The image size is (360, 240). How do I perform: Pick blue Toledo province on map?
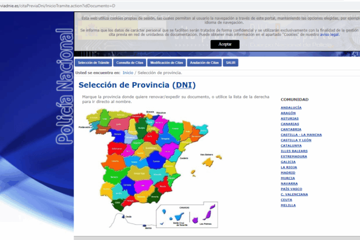tap(135, 162)
